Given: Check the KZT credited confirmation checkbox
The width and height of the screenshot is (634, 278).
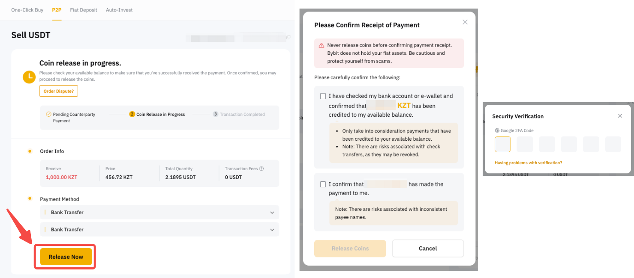Looking at the screenshot, I should [x=323, y=96].
